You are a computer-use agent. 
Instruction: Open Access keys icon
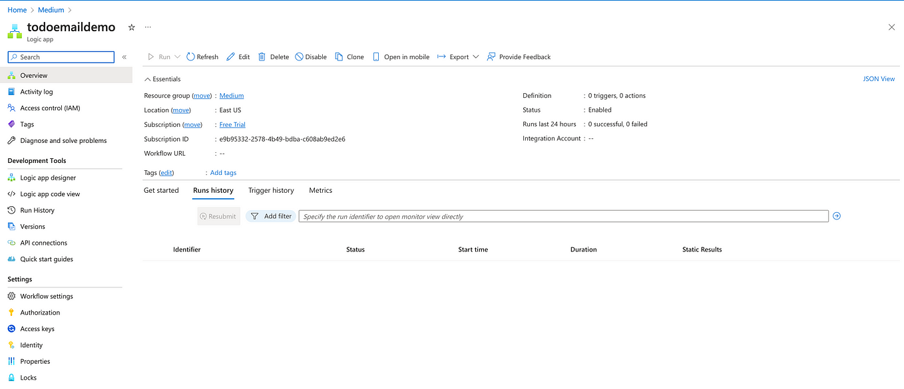pyautogui.click(x=11, y=328)
